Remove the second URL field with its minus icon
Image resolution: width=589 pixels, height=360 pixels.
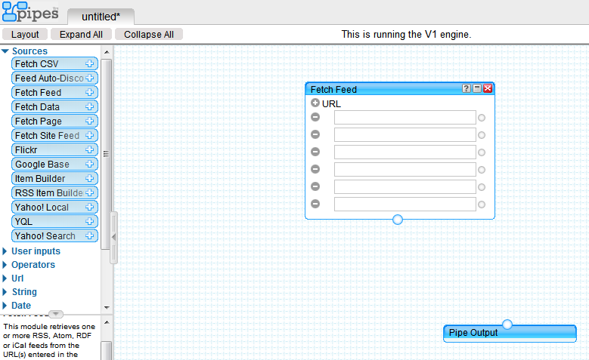point(315,134)
